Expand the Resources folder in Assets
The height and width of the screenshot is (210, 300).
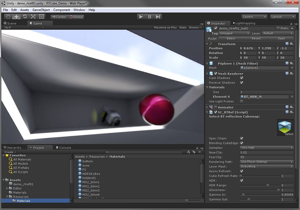pos(6,196)
